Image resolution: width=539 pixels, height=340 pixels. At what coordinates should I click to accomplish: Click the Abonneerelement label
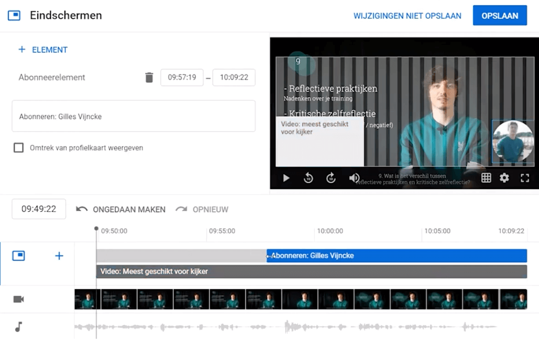(52, 77)
